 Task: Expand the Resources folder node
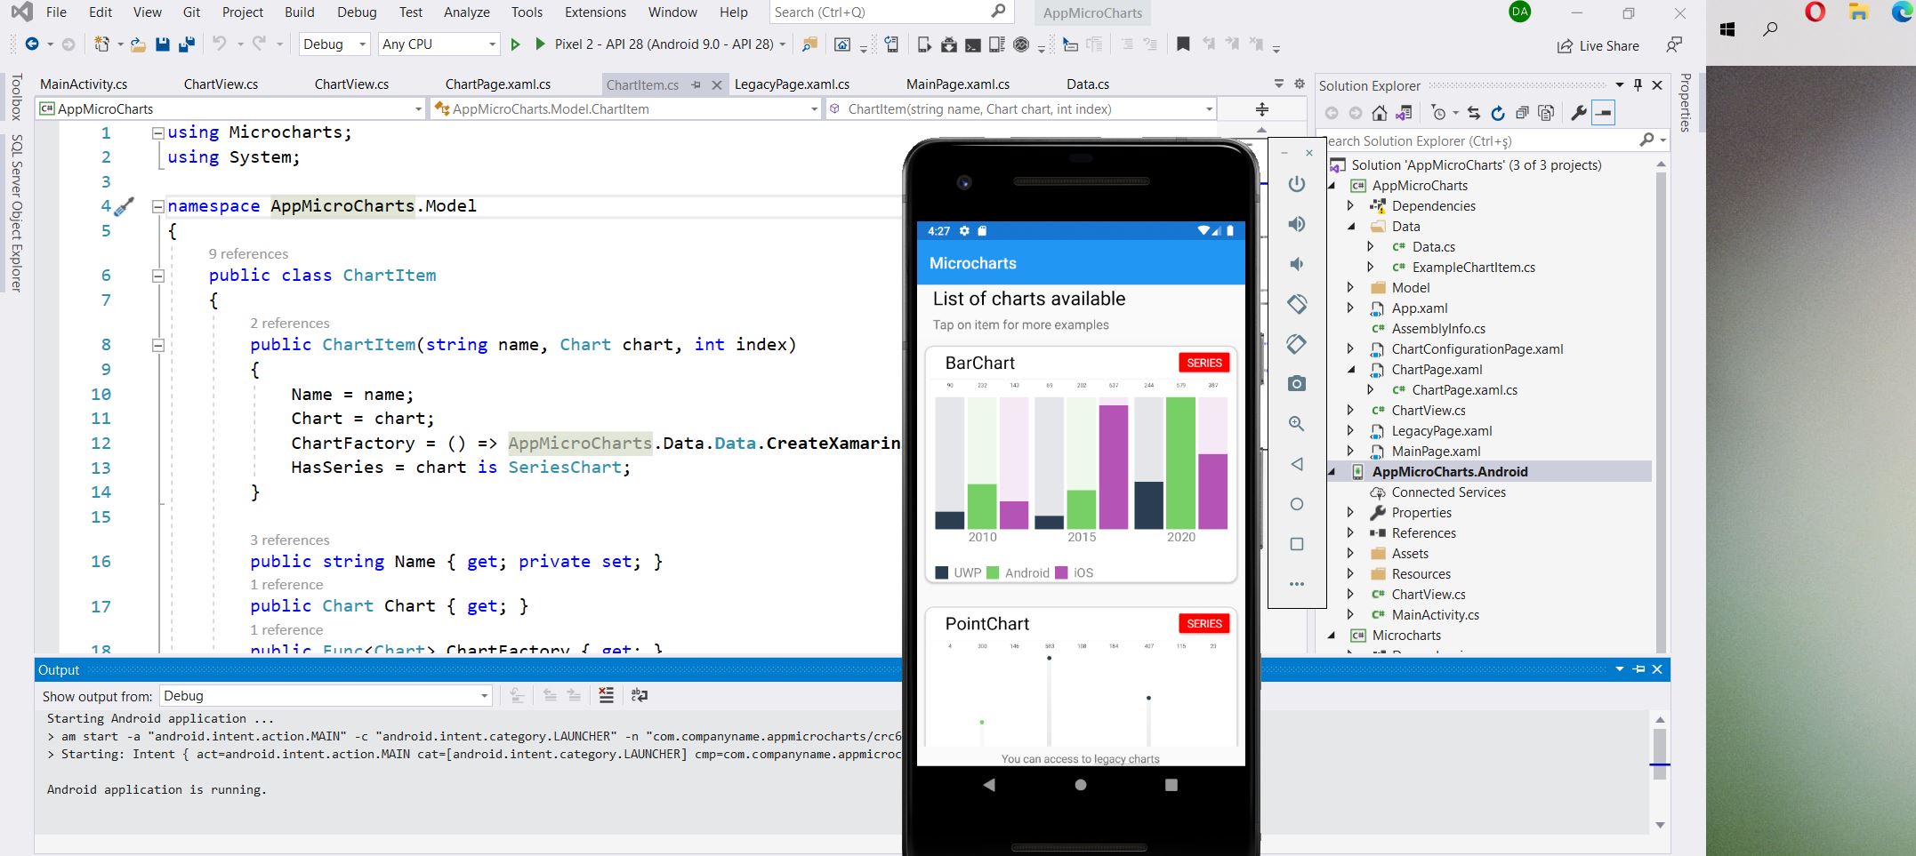(x=1350, y=573)
